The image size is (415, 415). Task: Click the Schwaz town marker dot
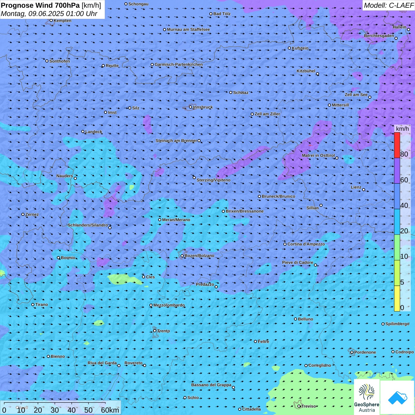pos(231,92)
